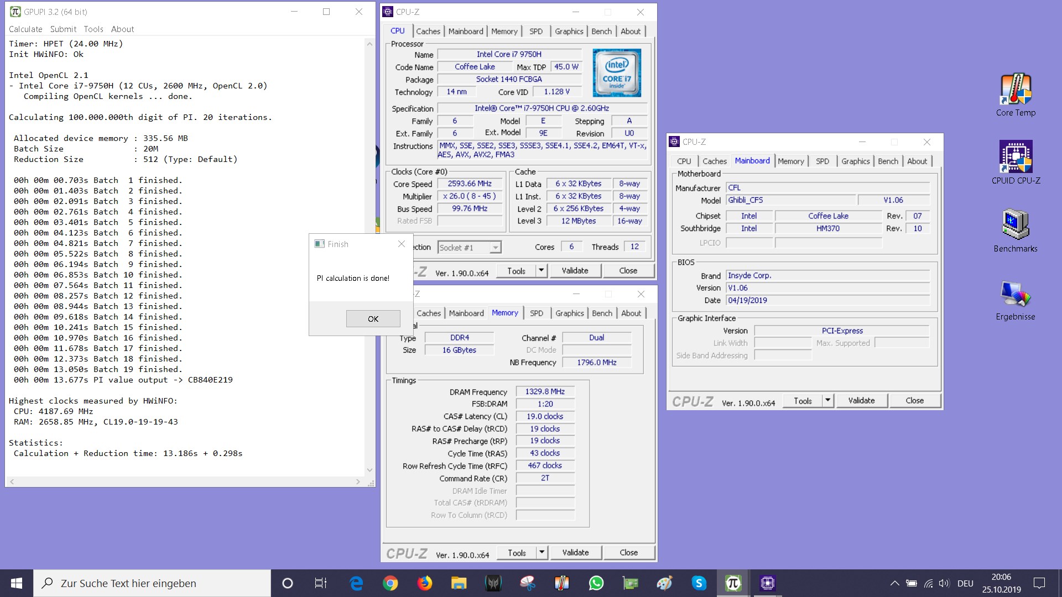Switch to Caches tab in top CPU-Z
The image size is (1062, 597).
point(428,32)
